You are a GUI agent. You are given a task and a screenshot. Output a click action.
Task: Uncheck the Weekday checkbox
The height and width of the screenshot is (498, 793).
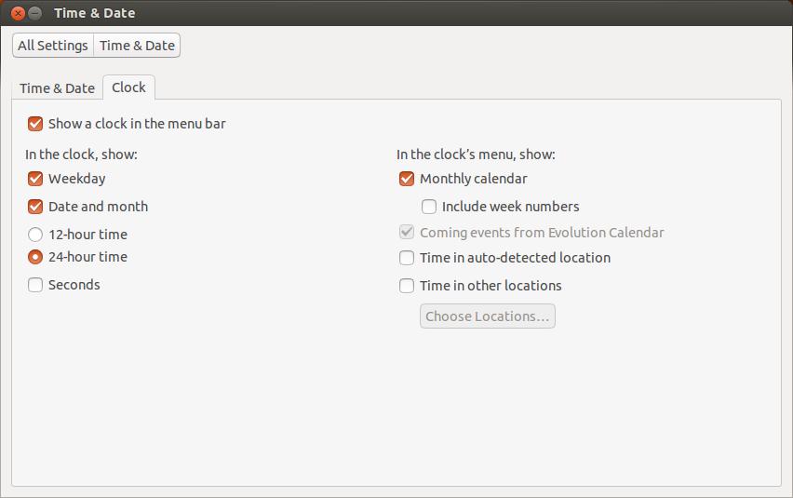coord(35,179)
